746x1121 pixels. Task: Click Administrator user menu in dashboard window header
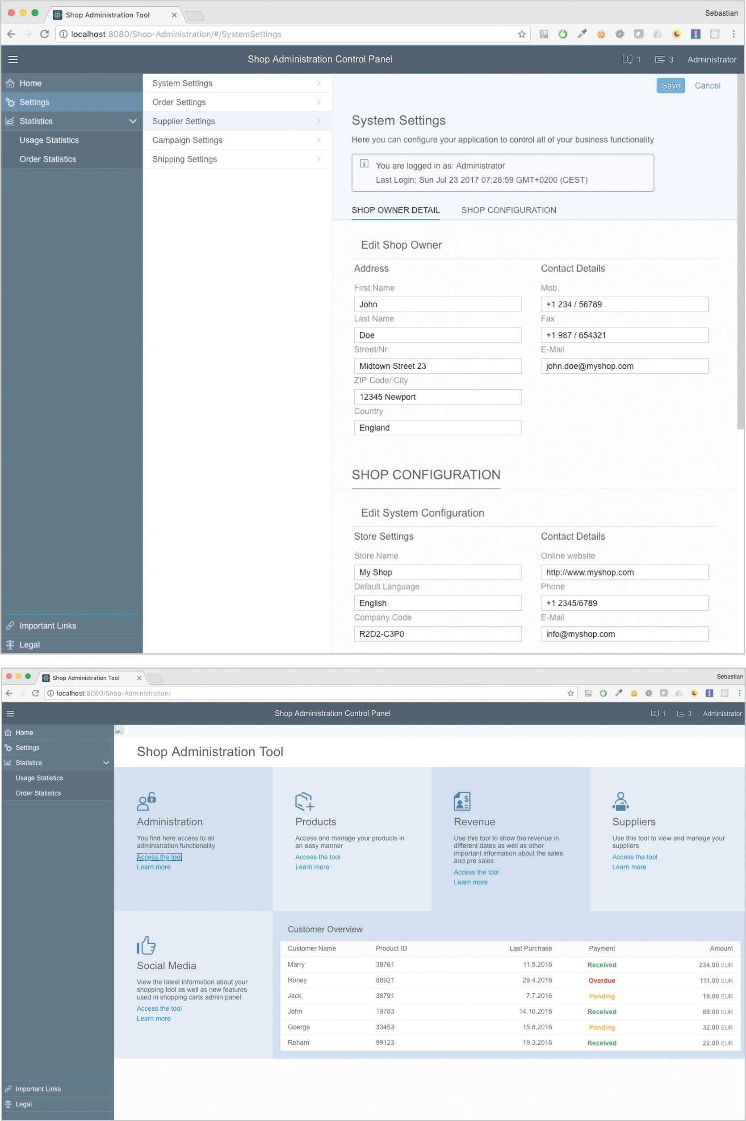point(722,713)
